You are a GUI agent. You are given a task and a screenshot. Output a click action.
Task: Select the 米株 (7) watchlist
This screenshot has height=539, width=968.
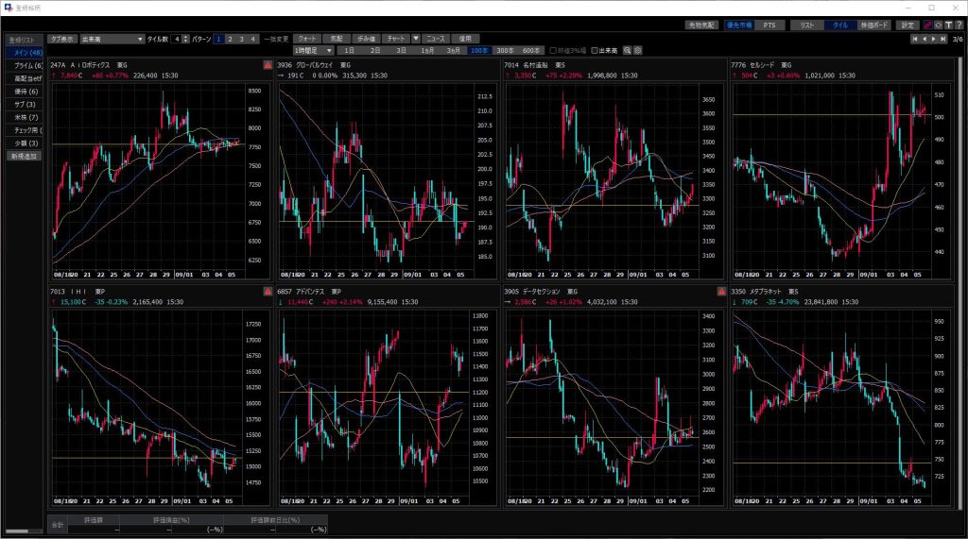(25, 116)
